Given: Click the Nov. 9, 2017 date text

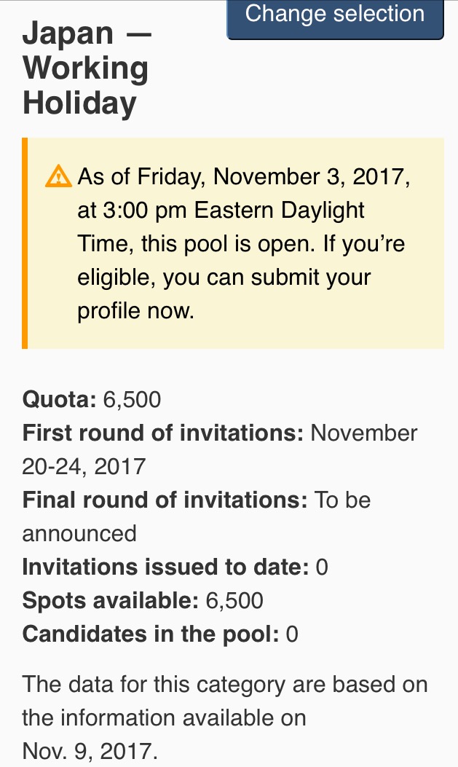Looking at the screenshot, I should click(90, 751).
